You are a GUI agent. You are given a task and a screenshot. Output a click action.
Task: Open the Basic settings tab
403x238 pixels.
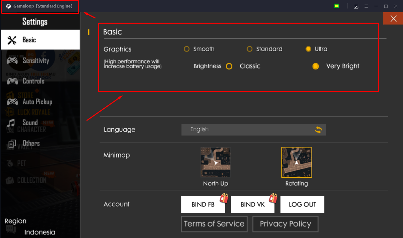tap(40, 40)
